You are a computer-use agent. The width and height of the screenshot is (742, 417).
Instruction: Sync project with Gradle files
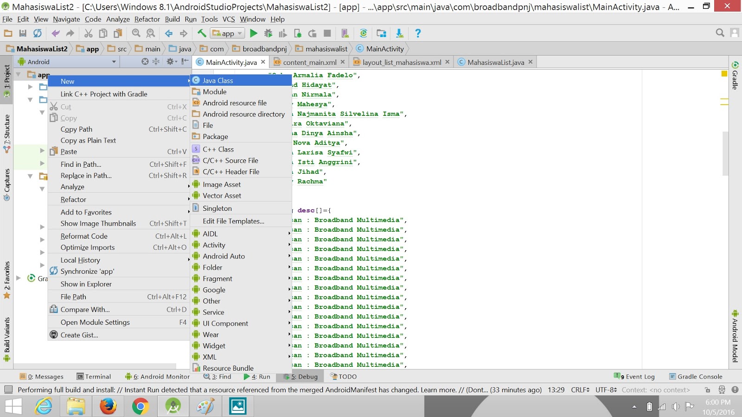tap(364, 33)
